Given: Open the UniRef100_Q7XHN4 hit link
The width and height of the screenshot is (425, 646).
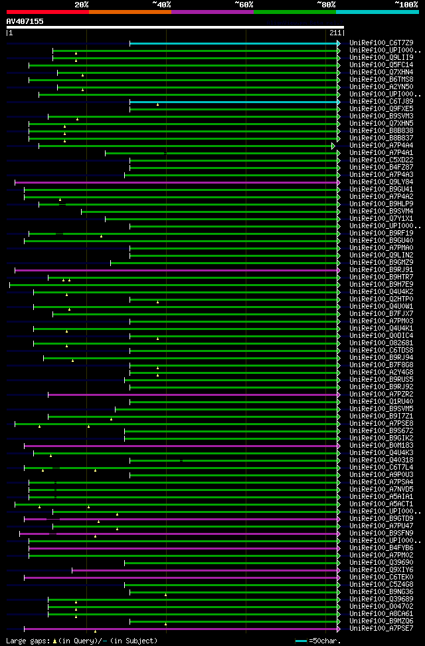Looking at the screenshot, I should coord(381,72).
